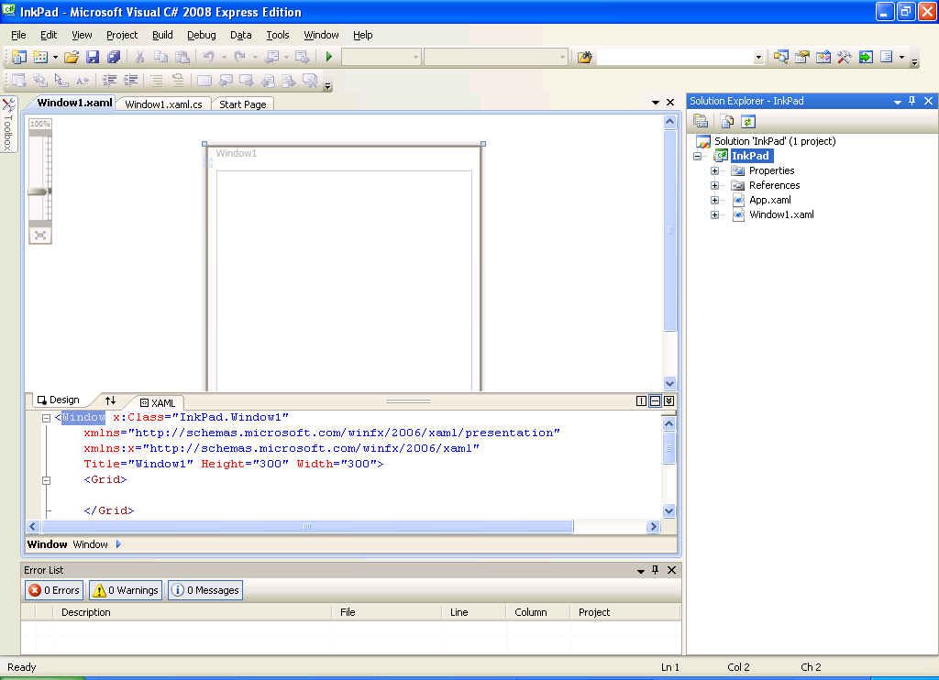
Task: Open the Properties Window toolbar icon
Action: (x=801, y=57)
